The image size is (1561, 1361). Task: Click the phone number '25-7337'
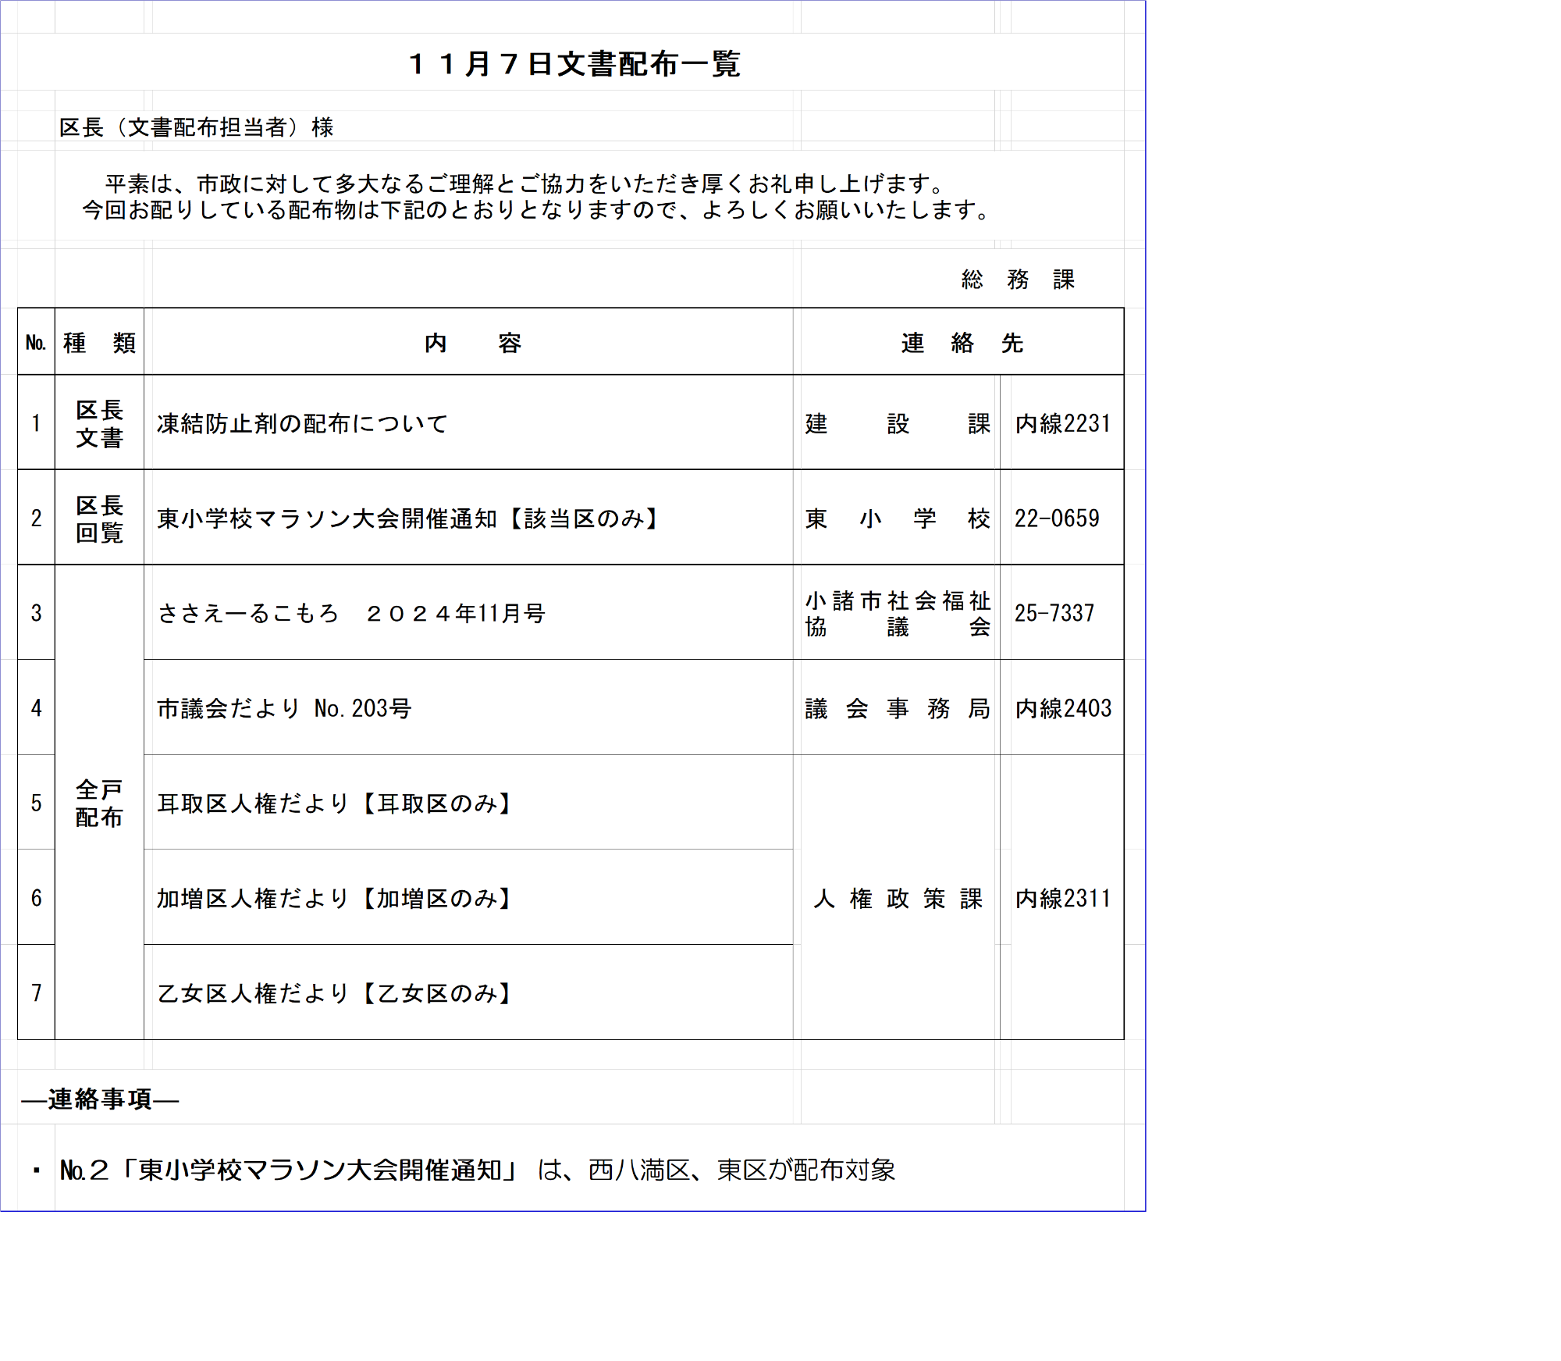pos(1054,613)
